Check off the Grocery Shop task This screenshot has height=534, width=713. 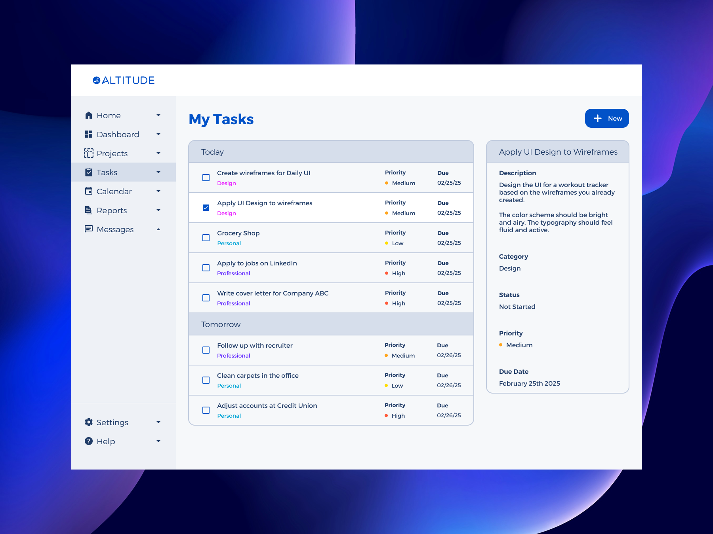pyautogui.click(x=206, y=238)
